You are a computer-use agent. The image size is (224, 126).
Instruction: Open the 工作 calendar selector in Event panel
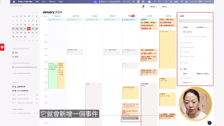coord(185,69)
